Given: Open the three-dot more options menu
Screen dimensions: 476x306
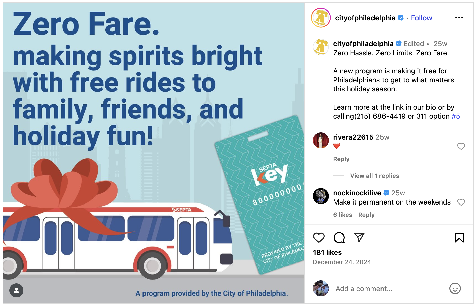Looking at the screenshot, I should (459, 18).
